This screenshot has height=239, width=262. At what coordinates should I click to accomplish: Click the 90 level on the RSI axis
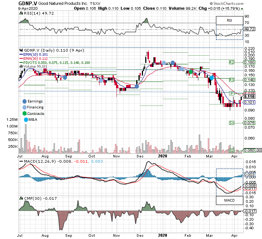tap(247, 16)
